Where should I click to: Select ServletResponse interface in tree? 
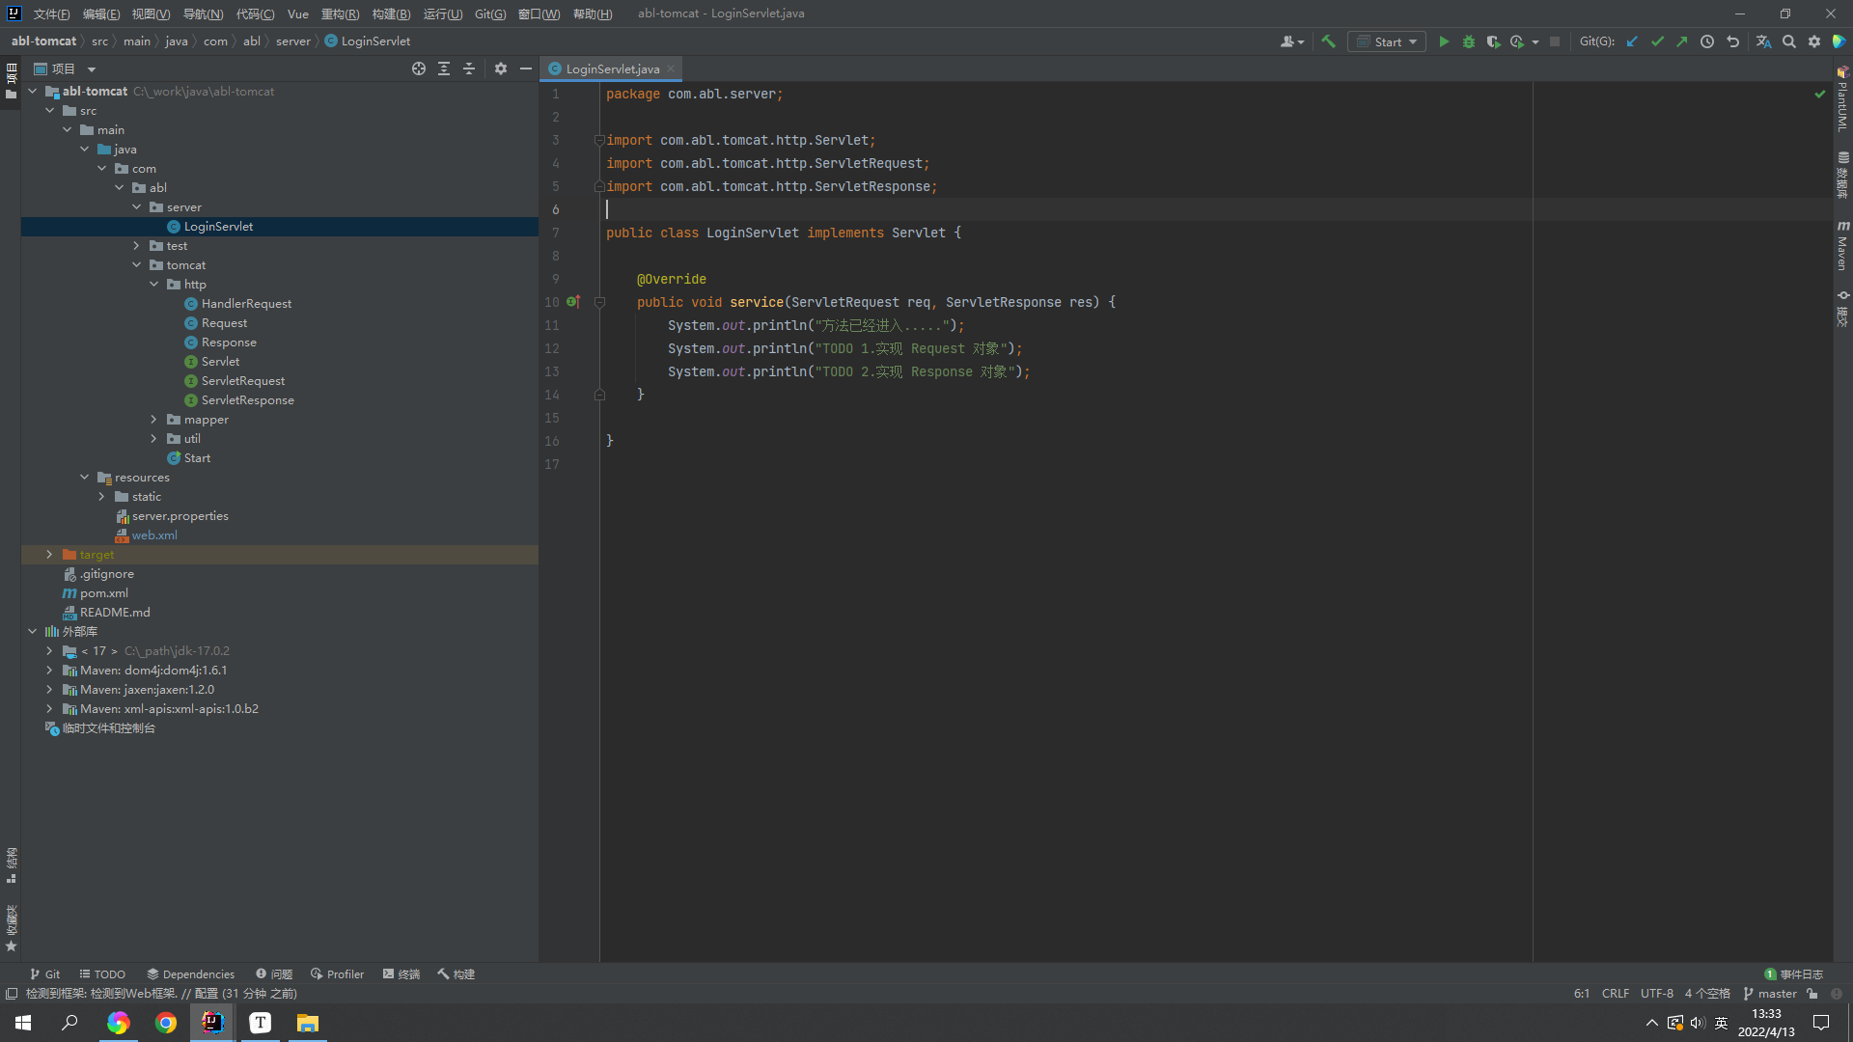tap(247, 399)
